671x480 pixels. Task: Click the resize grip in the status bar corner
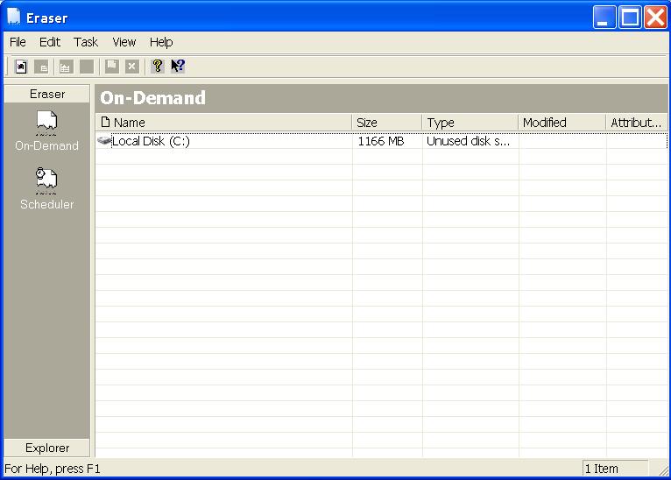[663, 469]
